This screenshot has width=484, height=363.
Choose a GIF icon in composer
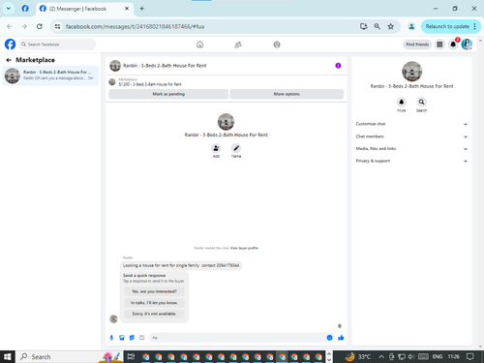141,338
